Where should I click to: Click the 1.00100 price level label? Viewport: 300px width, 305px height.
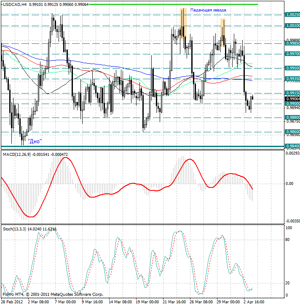tap(292, 26)
